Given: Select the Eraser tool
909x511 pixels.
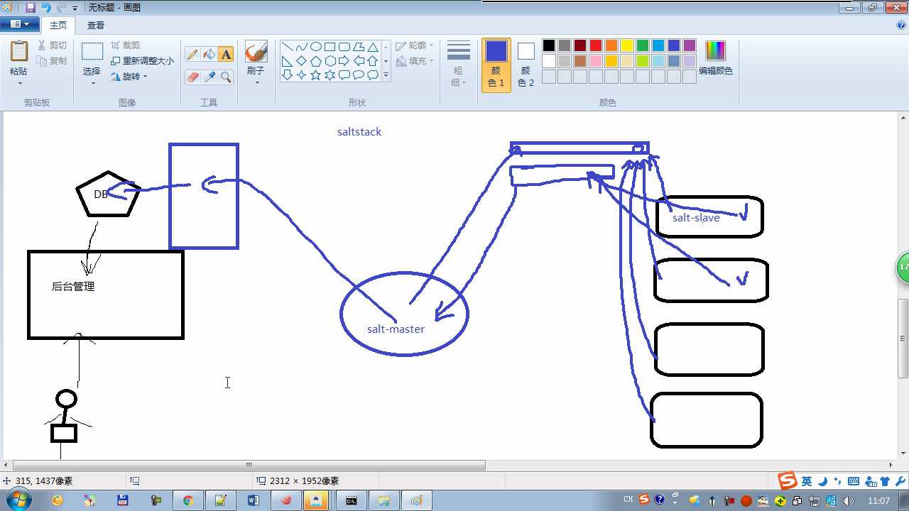Looking at the screenshot, I should tap(192, 77).
